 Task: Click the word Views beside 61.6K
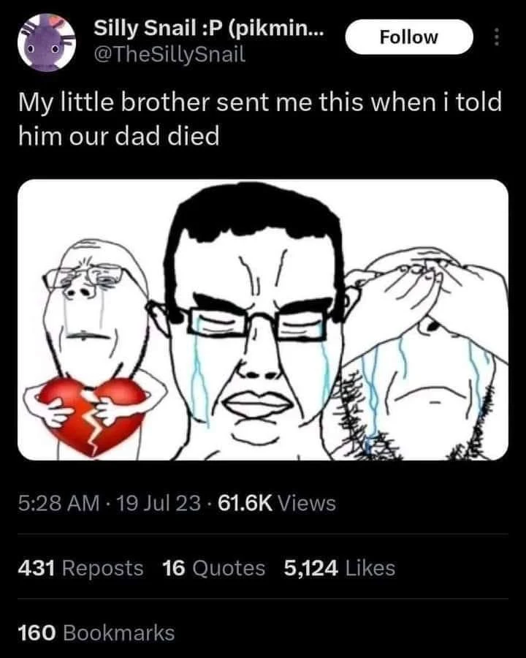307,503
